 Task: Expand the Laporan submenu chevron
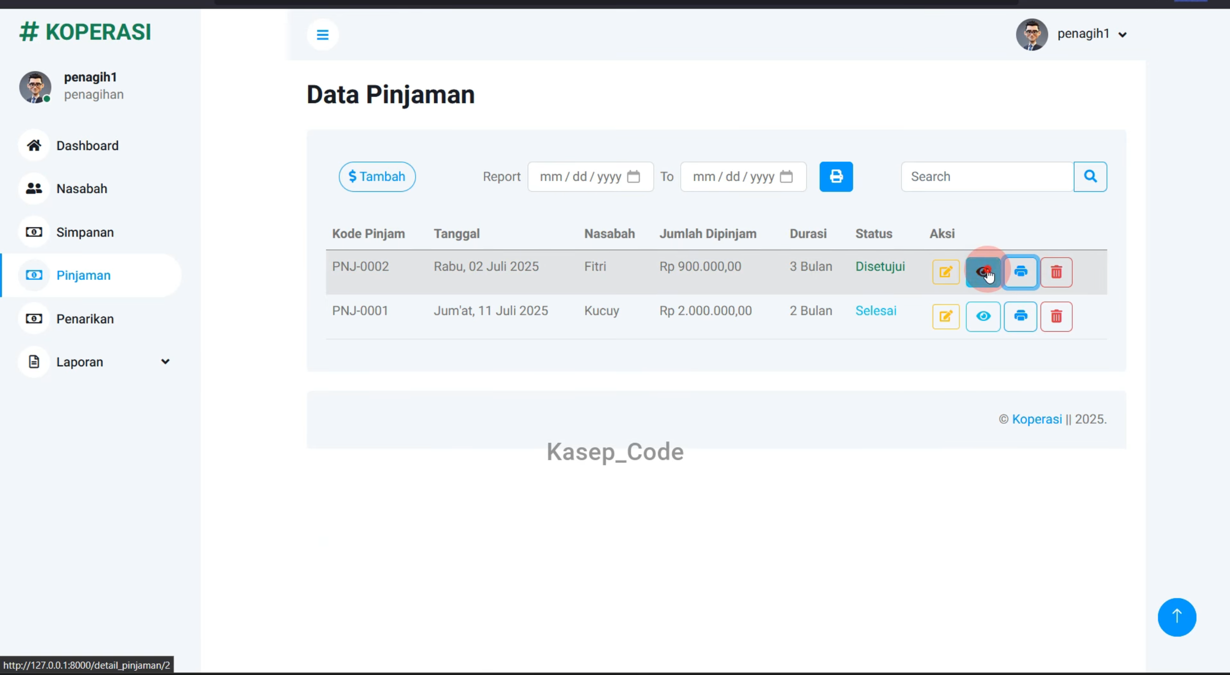pos(165,362)
